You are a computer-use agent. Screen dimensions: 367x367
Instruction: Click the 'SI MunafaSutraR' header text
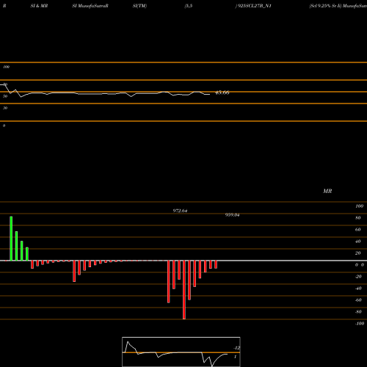click(x=90, y=6)
